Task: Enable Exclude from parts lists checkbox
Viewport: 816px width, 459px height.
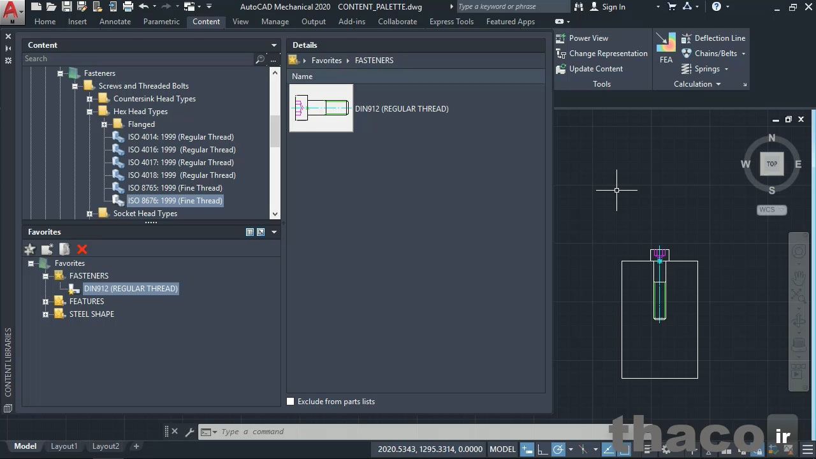Action: click(x=291, y=402)
